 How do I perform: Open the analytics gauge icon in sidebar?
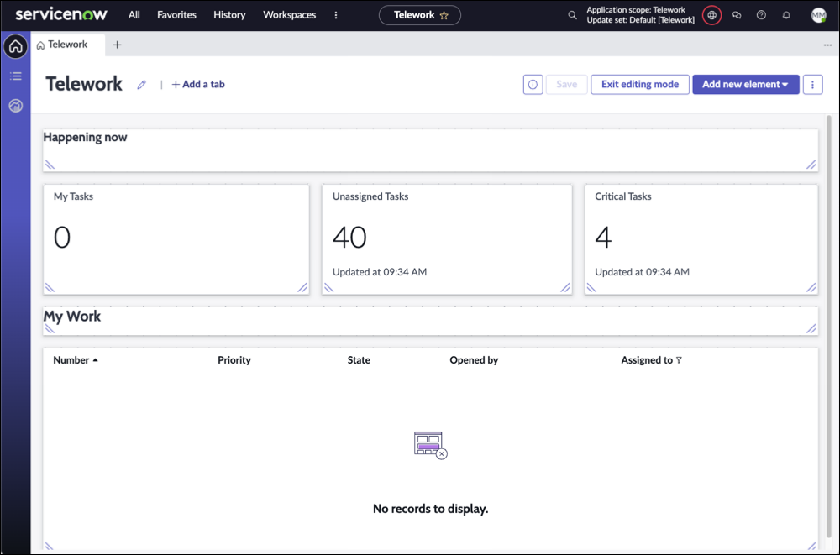point(15,106)
